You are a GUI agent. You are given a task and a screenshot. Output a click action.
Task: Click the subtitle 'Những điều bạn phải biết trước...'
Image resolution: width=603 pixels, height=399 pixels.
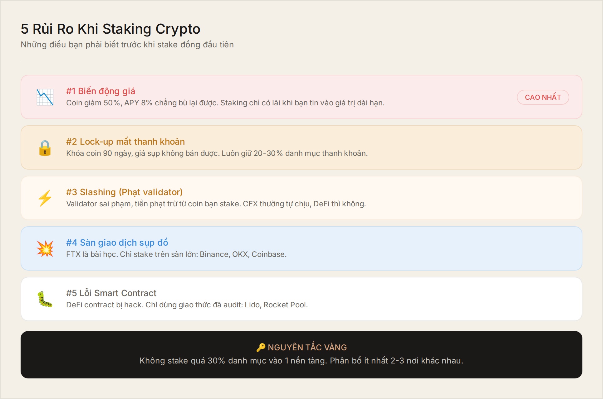127,45
